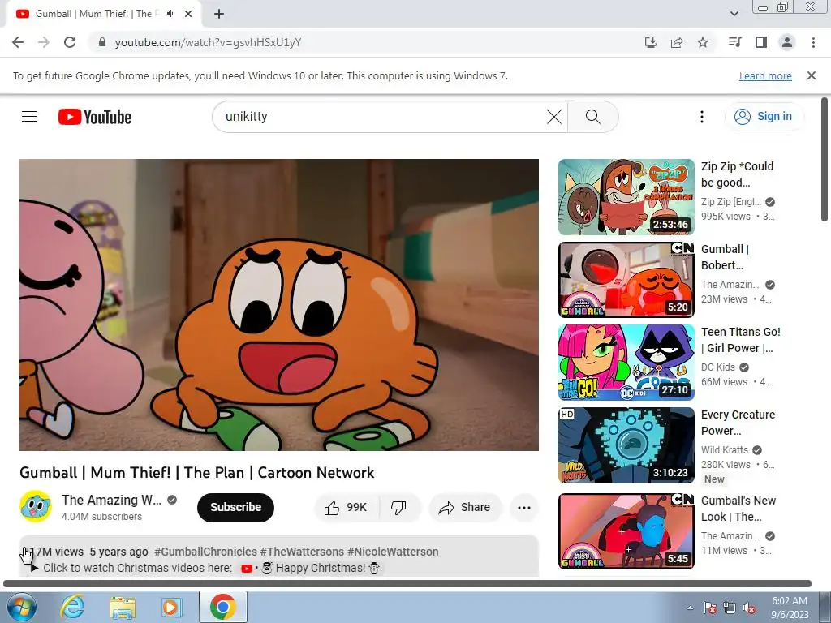
Task: Open The Amazing W... channel name
Action: (111, 500)
